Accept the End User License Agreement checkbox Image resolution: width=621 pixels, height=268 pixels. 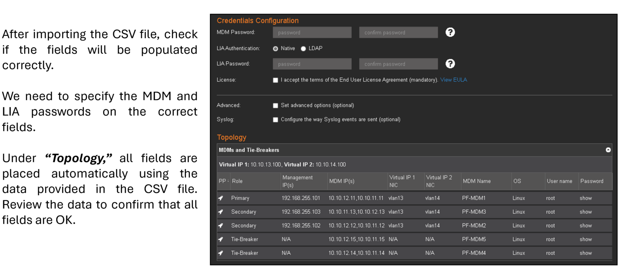[x=275, y=80]
